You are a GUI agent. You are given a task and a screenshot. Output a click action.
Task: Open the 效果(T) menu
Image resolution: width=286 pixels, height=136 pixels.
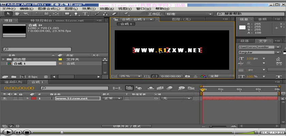89,9
